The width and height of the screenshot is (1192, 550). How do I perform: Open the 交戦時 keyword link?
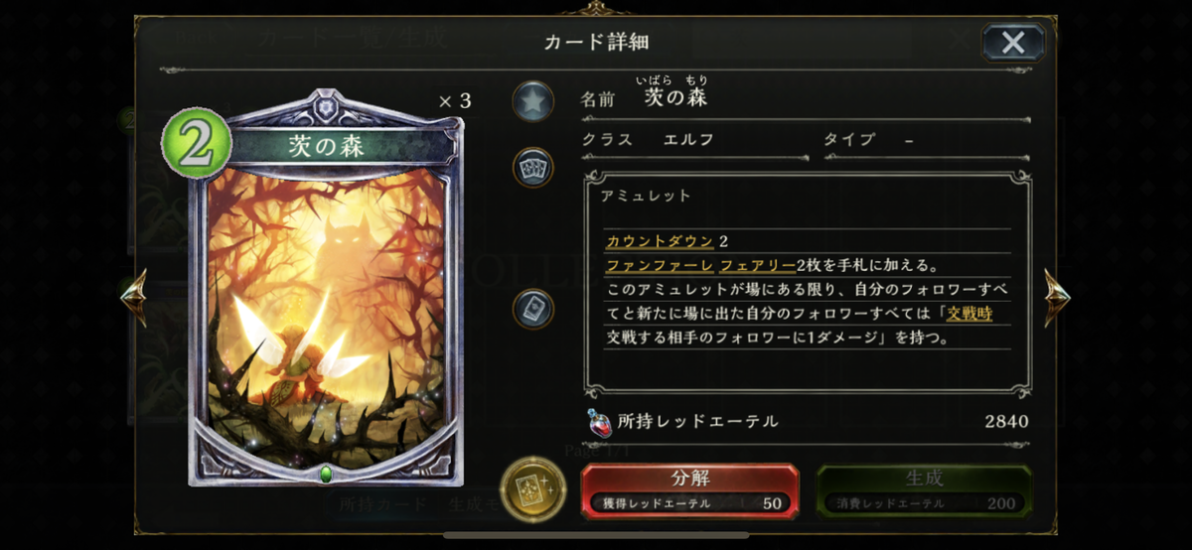click(x=968, y=314)
